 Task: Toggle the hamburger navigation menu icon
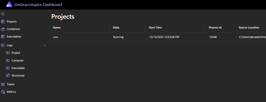point(3,14)
